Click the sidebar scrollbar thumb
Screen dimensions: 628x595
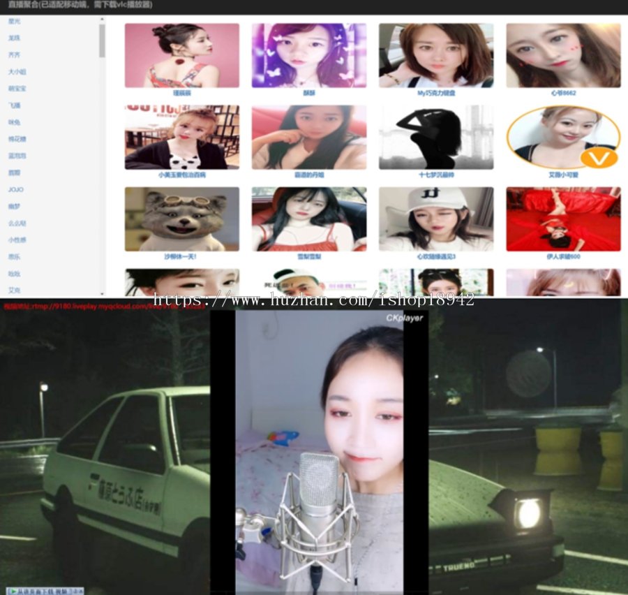(x=102, y=41)
